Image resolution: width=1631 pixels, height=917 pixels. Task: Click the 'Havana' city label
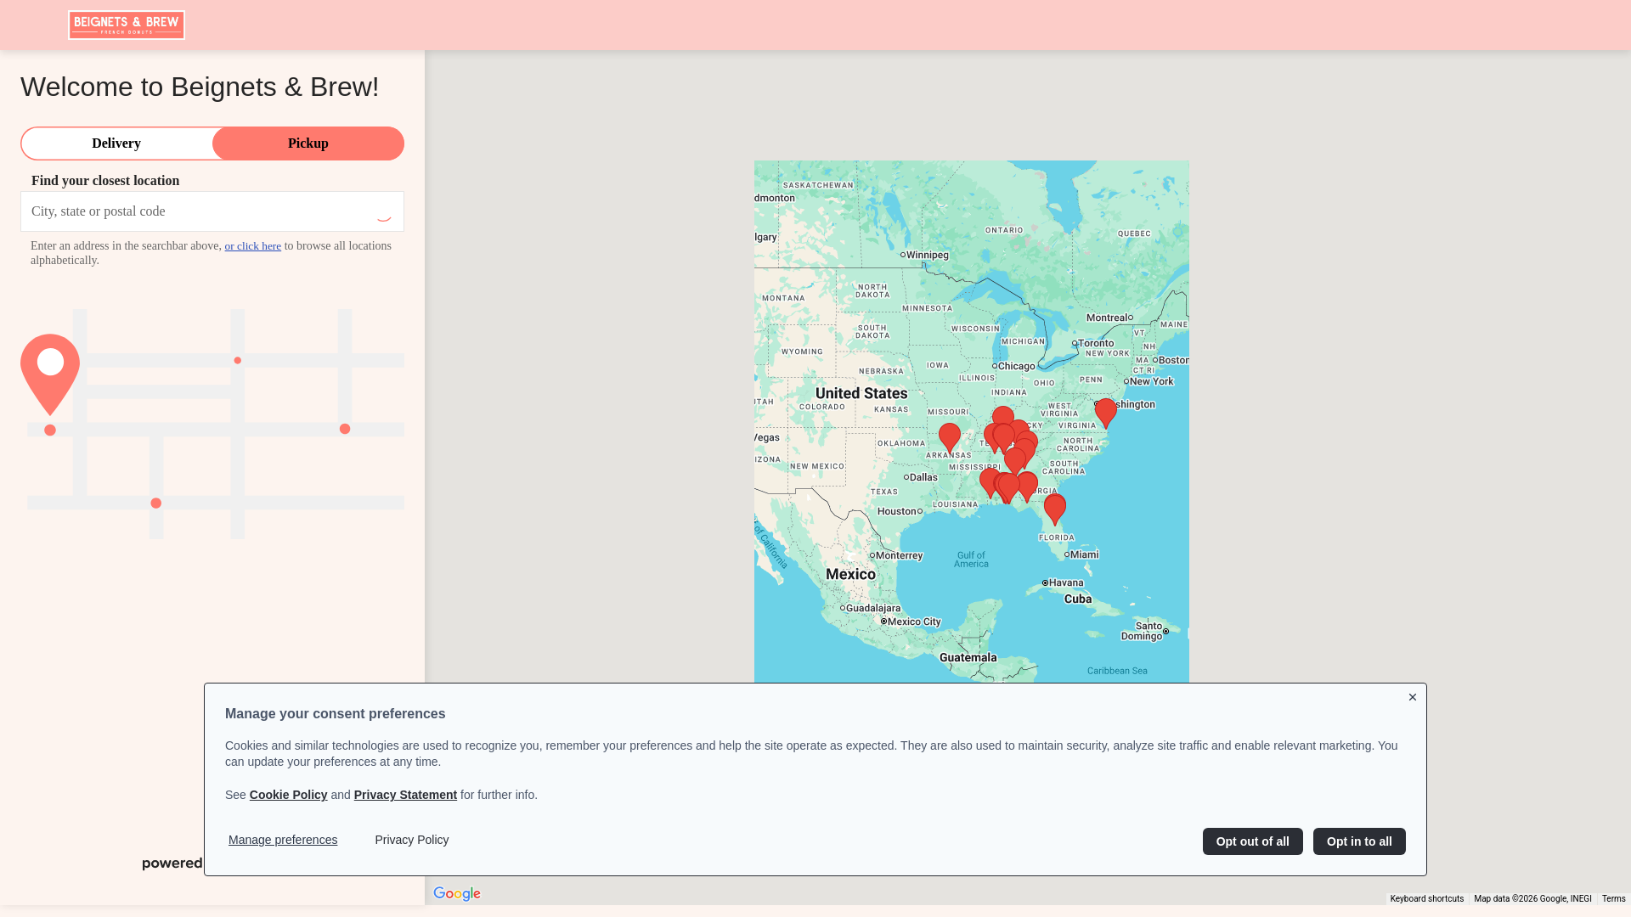pos(1066,582)
